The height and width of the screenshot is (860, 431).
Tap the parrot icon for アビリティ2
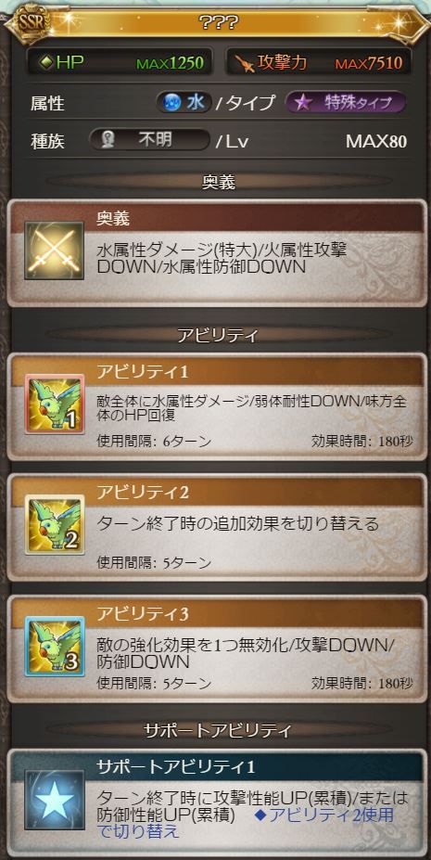click(54, 525)
